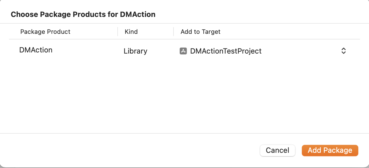Image resolution: width=369 pixels, height=168 pixels.
Task: Click the Kind column header
Action: tap(131, 32)
